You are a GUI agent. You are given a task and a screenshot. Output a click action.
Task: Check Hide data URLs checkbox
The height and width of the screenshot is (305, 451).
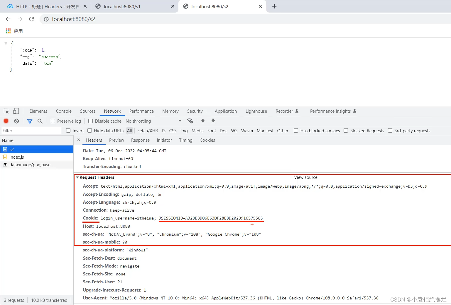point(90,131)
